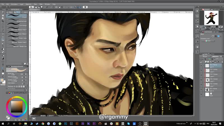This screenshot has width=224, height=126.
Task: Create a new layer folder
Action: tap(211, 62)
